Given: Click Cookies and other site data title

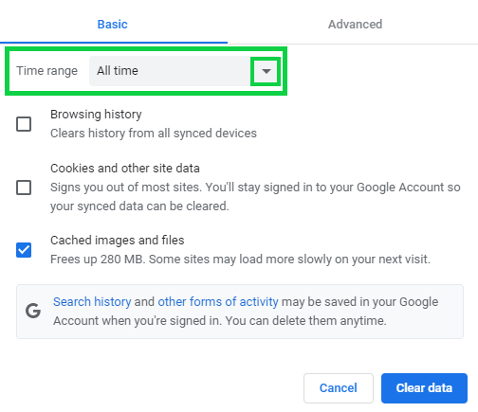Looking at the screenshot, I should pyautogui.click(x=125, y=169).
